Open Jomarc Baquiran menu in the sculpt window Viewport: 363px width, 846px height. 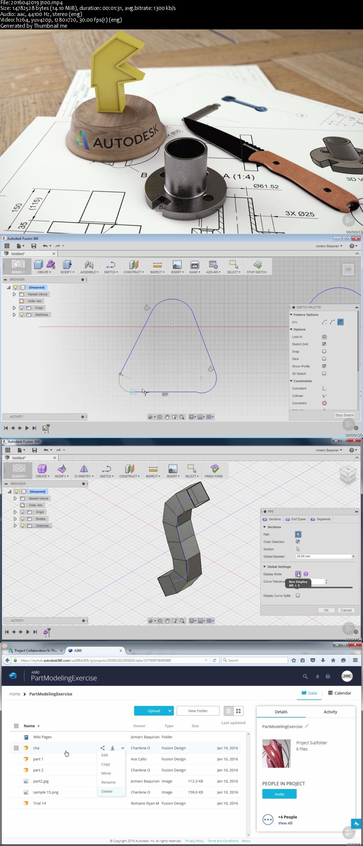pyautogui.click(x=329, y=450)
